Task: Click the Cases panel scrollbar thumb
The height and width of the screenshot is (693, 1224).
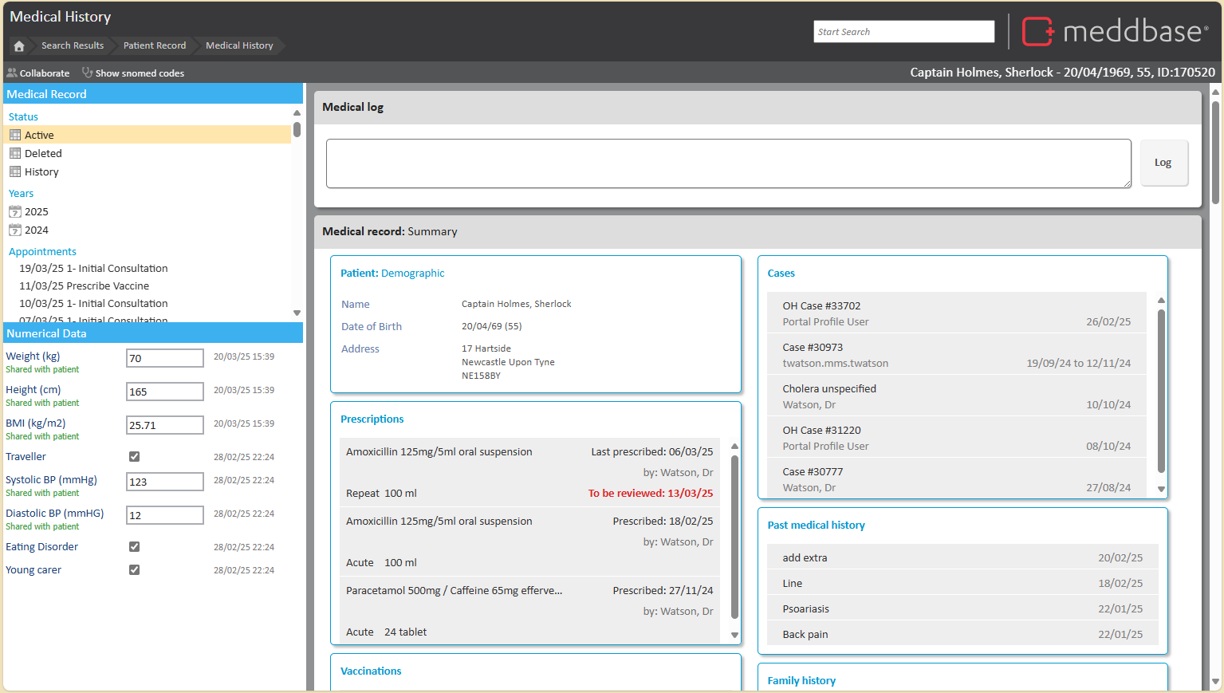Action: (1161, 391)
